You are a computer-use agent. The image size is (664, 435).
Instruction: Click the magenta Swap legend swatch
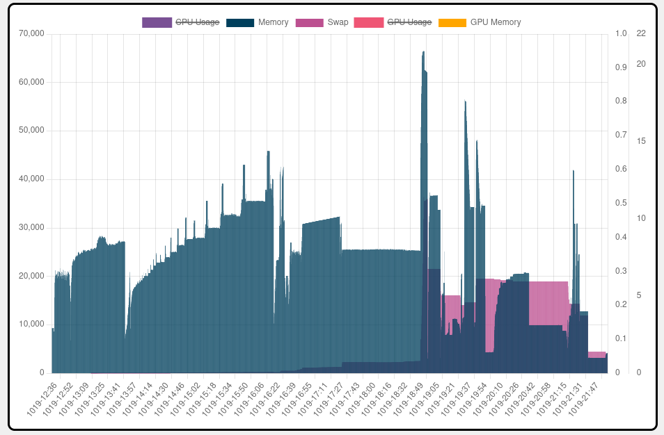310,22
